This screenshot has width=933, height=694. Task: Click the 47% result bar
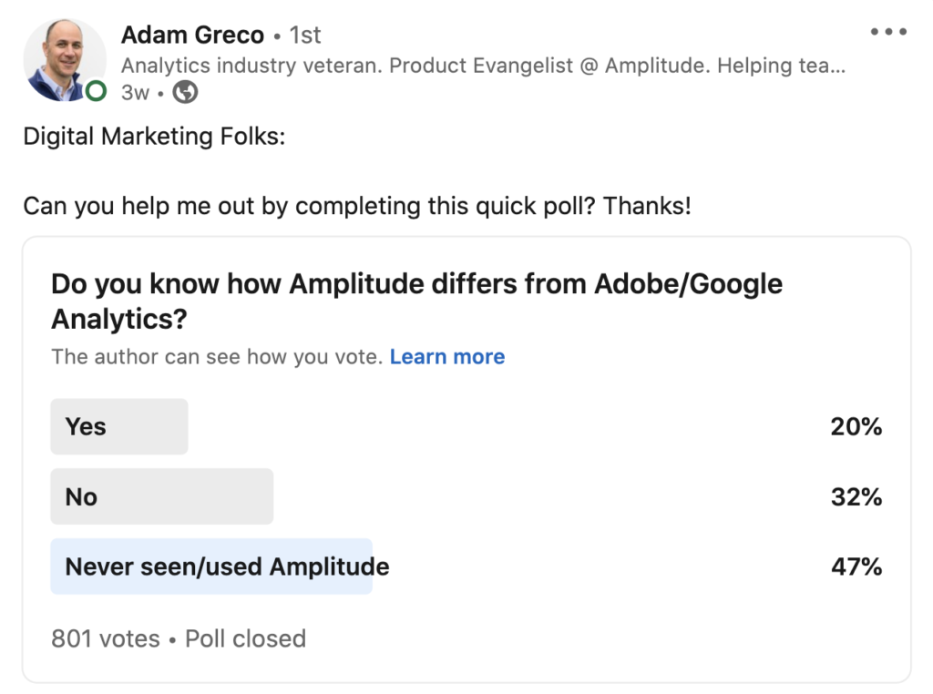click(857, 566)
